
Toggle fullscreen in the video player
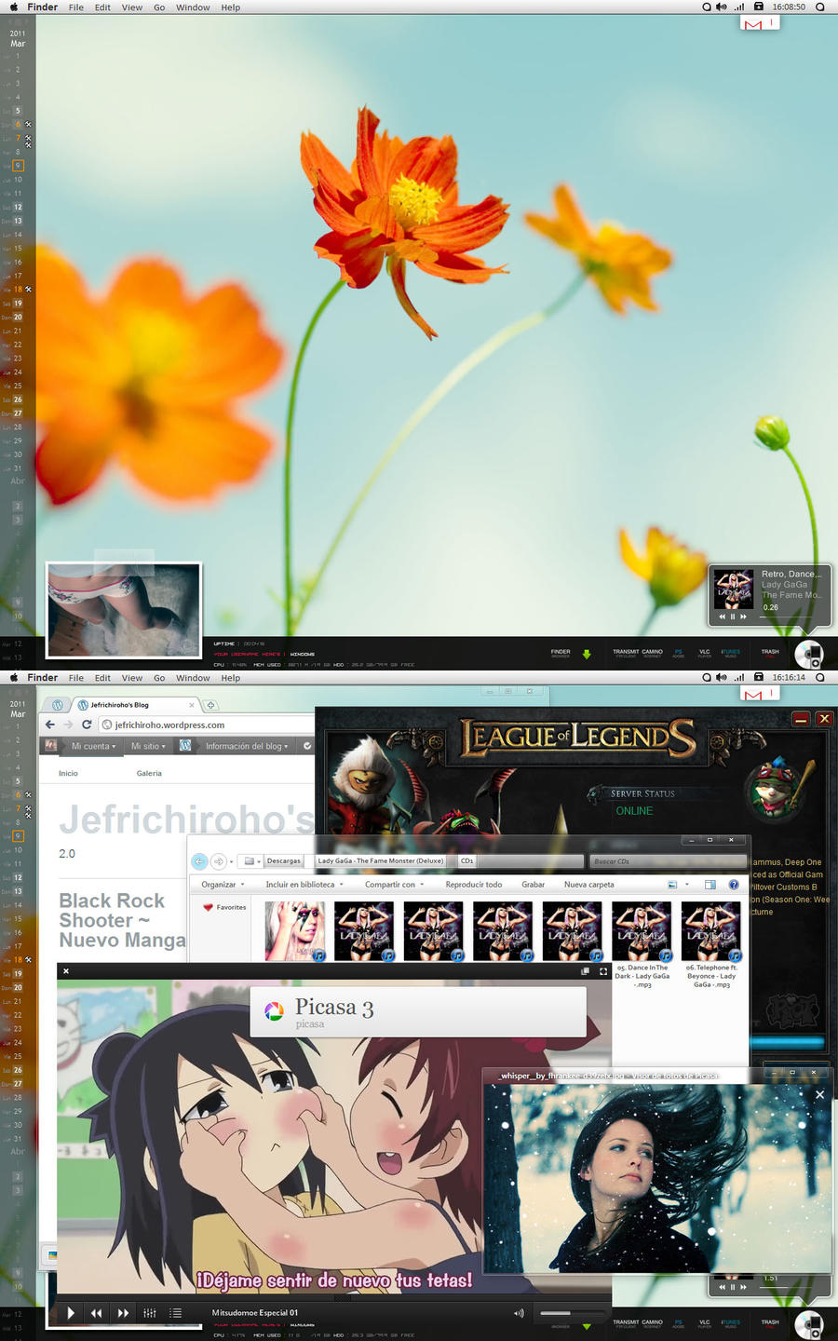tap(603, 971)
